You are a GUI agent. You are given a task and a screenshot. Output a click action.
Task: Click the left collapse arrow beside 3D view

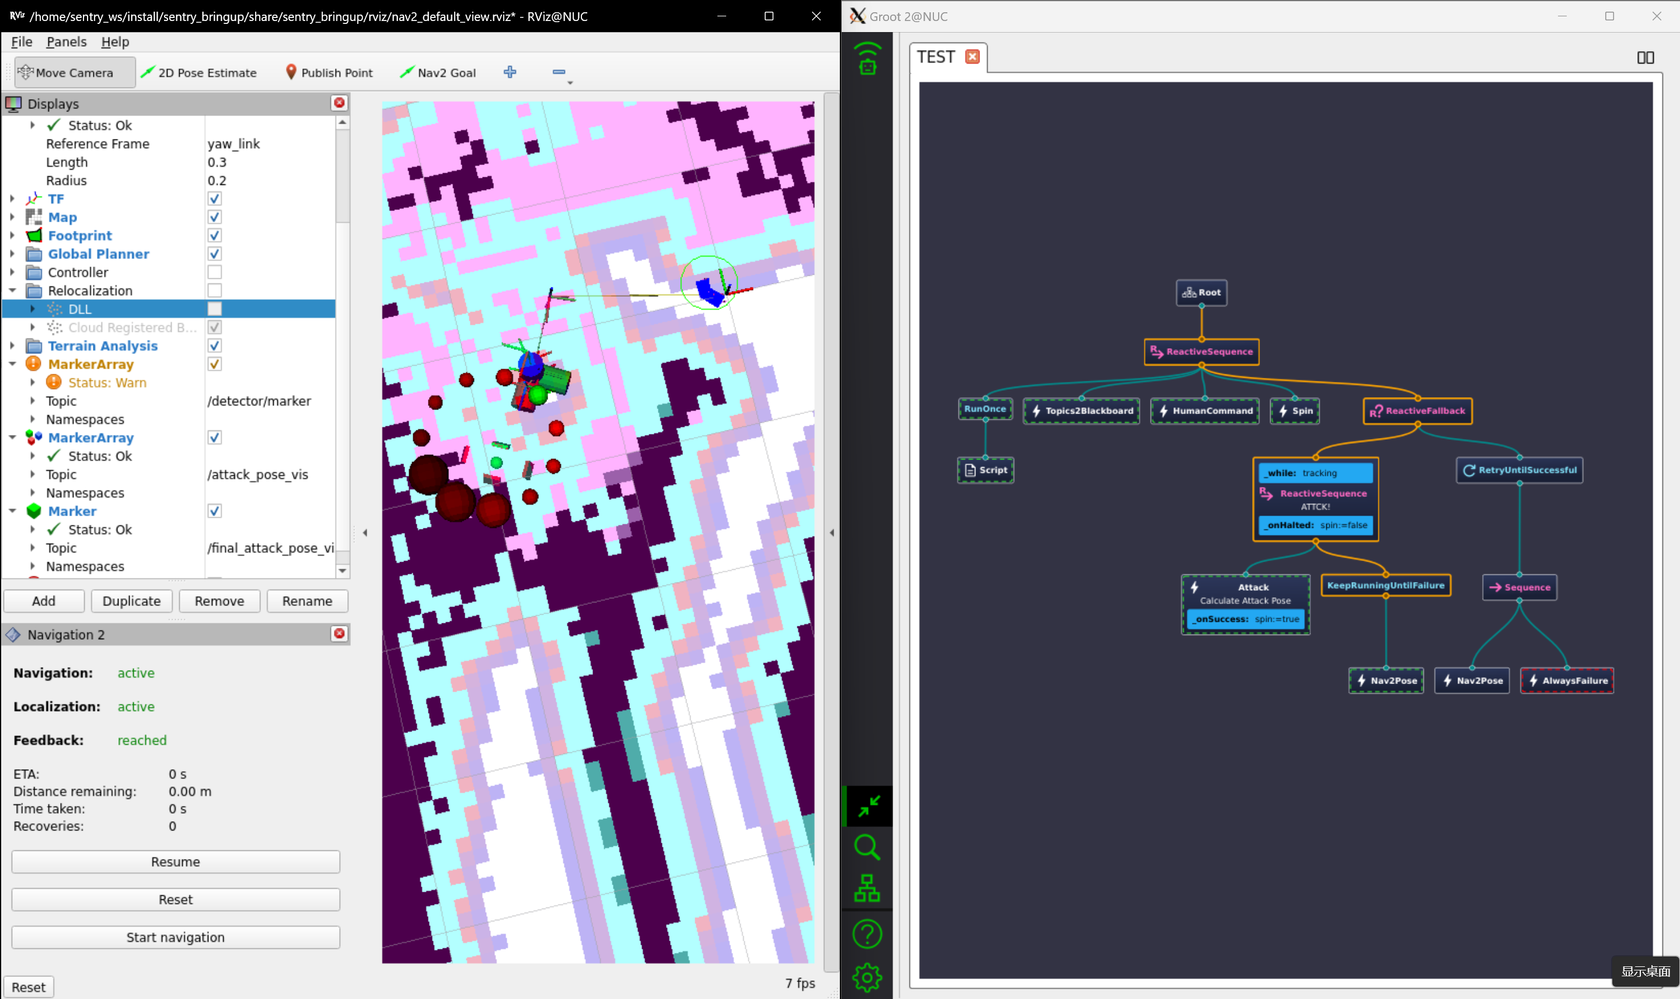[365, 532]
